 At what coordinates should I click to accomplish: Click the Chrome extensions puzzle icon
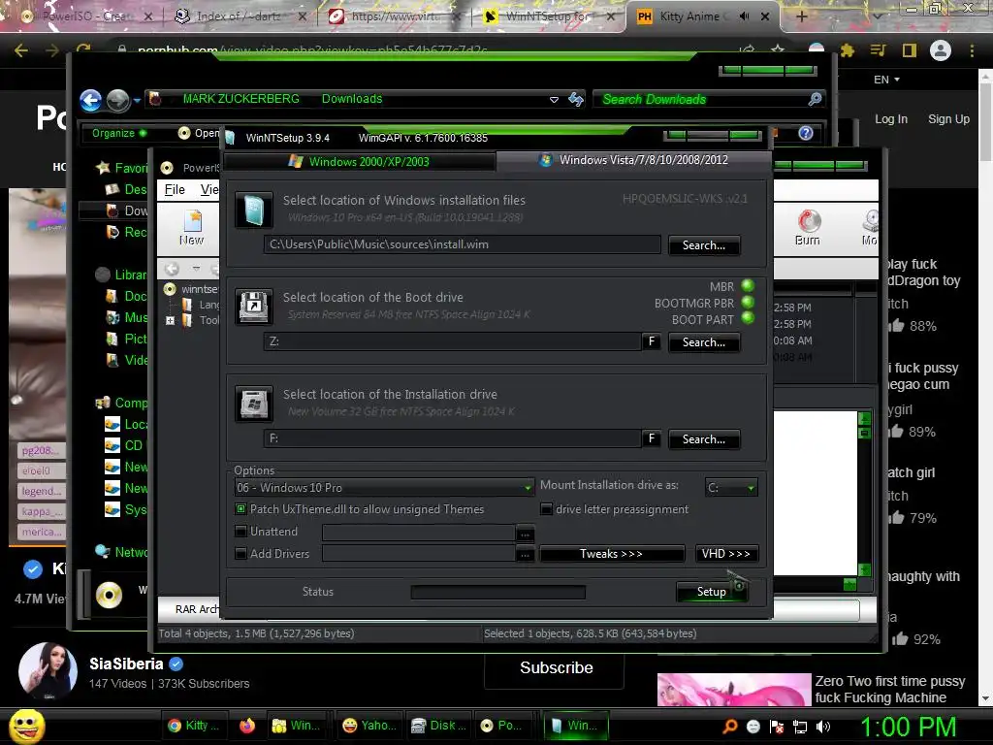[848, 50]
